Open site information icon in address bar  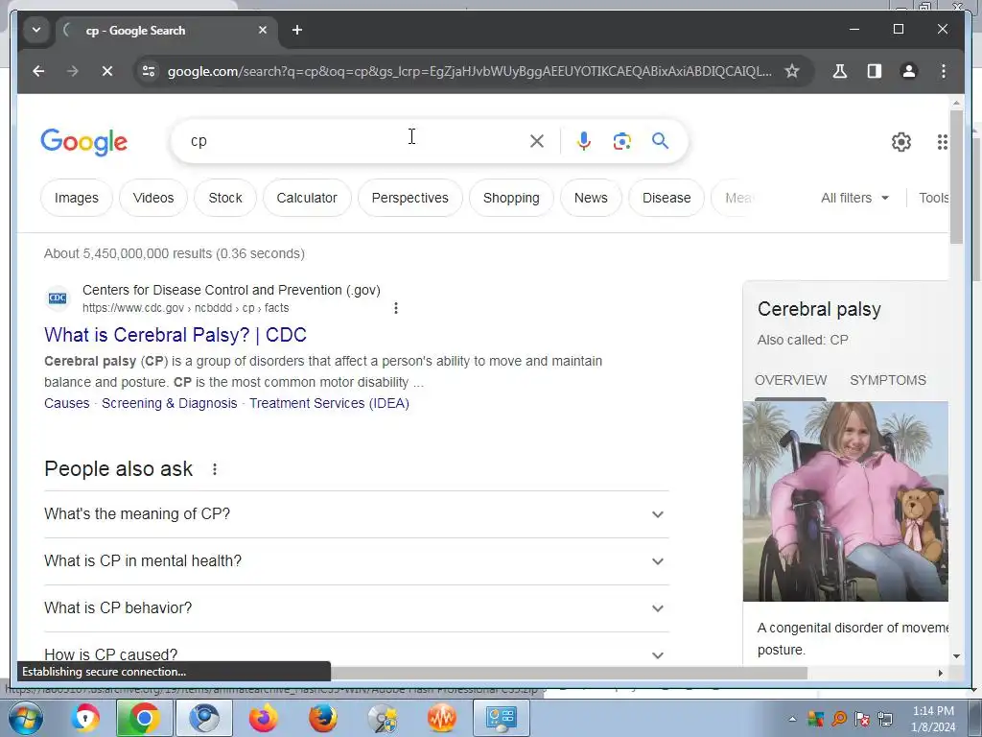tap(149, 71)
